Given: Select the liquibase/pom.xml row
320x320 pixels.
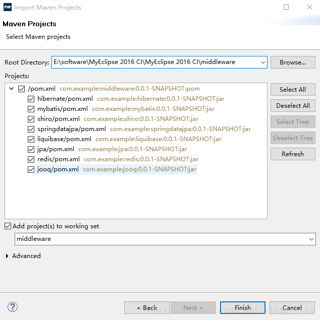Looking at the screenshot, I should click(129, 139).
